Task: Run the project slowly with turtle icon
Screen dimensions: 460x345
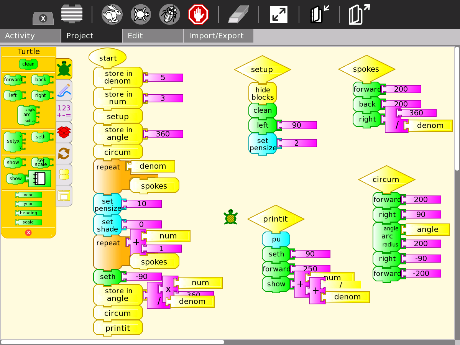Action: click(x=141, y=15)
